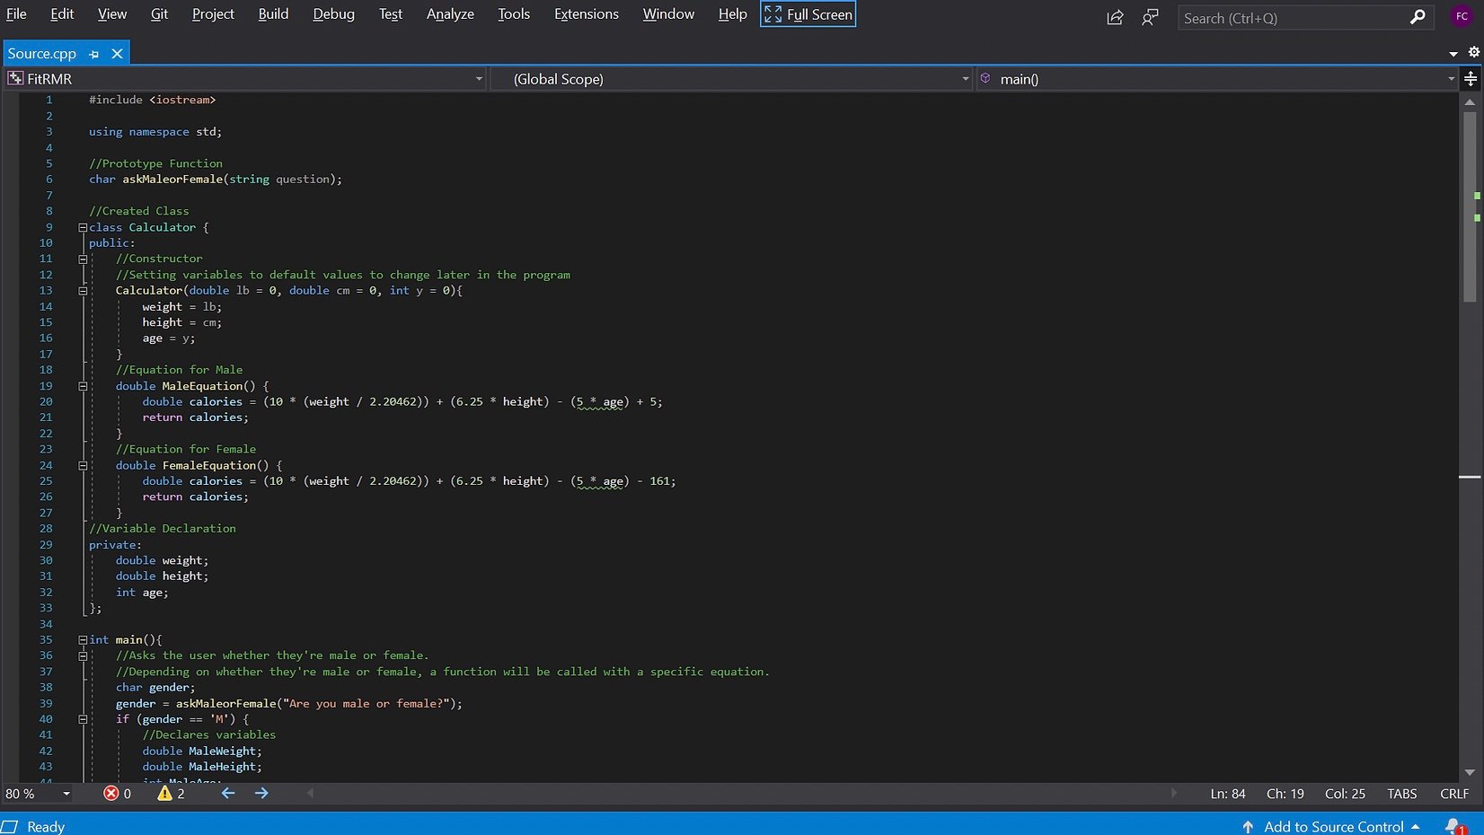Image resolution: width=1484 pixels, height=835 pixels.
Task: Click Add to Source Control
Action: pos(1331,827)
